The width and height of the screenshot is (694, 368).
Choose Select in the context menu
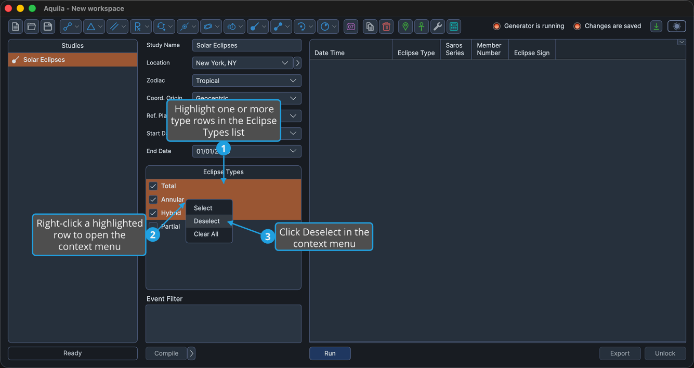(209, 208)
